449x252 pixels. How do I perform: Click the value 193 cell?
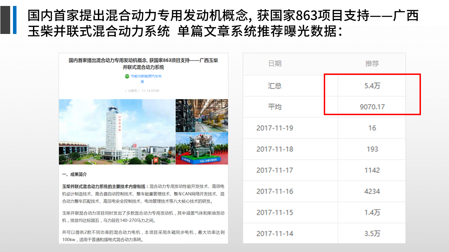click(x=372, y=149)
